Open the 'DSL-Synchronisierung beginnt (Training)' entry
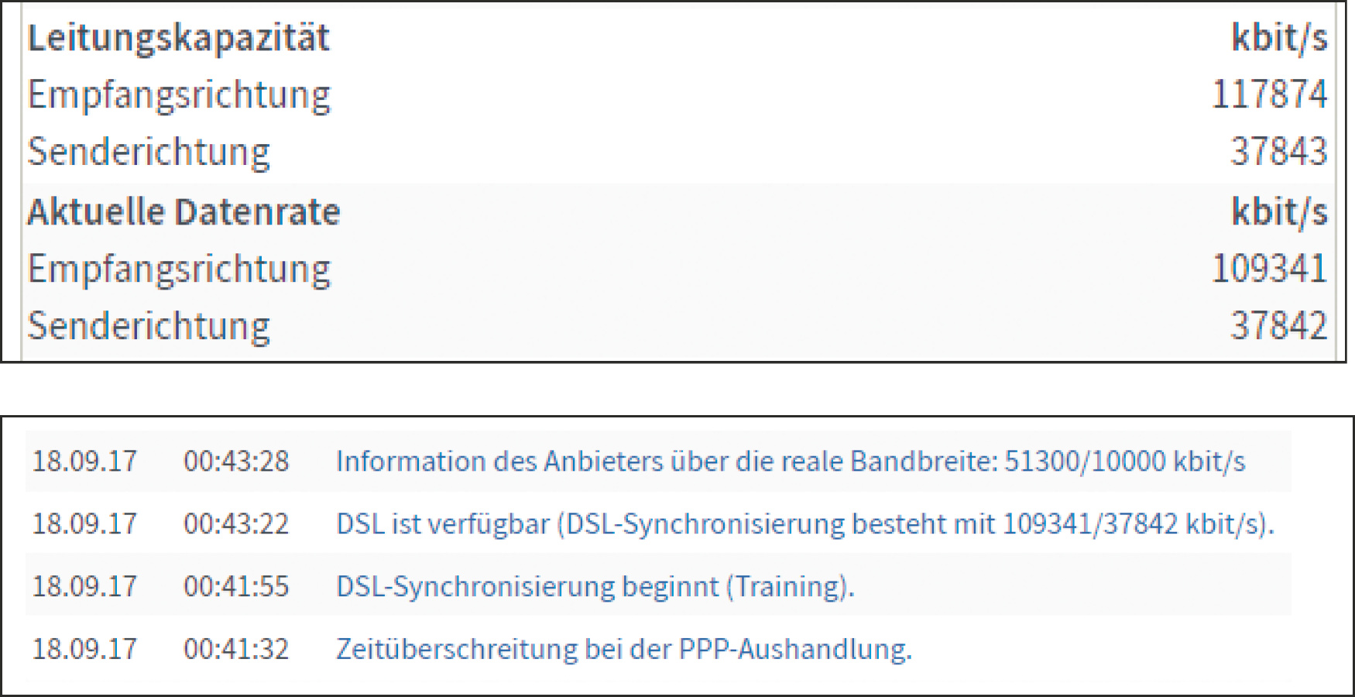1355x697 pixels. 595,586
